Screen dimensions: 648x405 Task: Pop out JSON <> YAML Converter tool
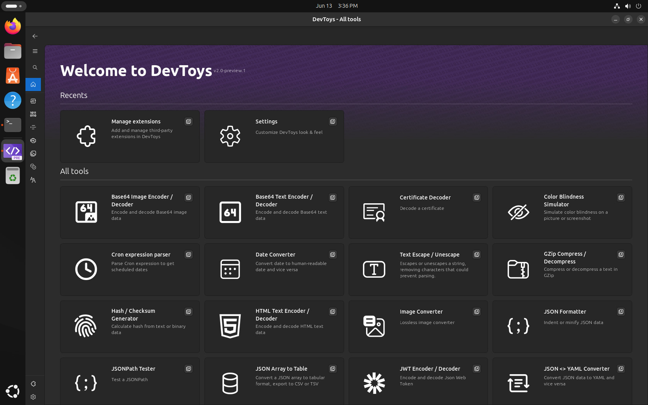(621, 369)
